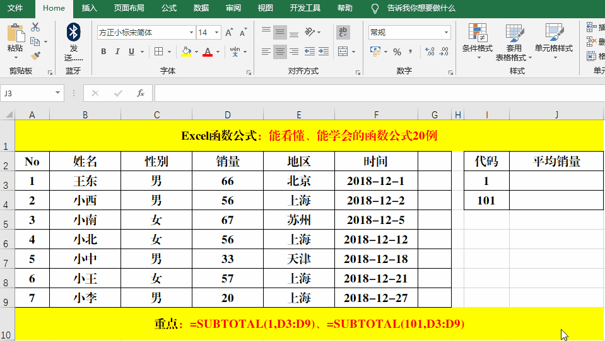
Task: Select cell J3 under 平均销量
Action: click(x=556, y=181)
